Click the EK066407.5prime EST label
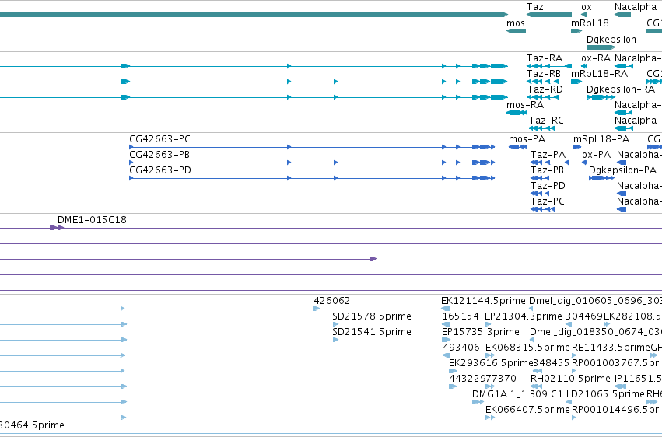The height and width of the screenshot is (437, 662). coord(527,410)
